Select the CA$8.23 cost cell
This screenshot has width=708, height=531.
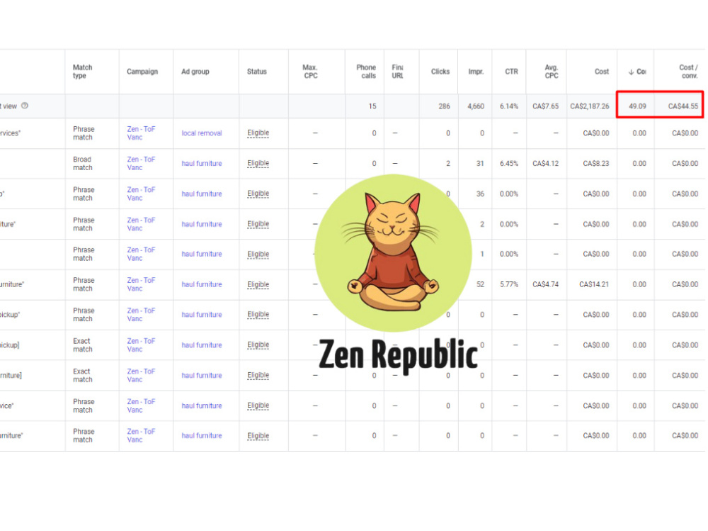(x=596, y=164)
